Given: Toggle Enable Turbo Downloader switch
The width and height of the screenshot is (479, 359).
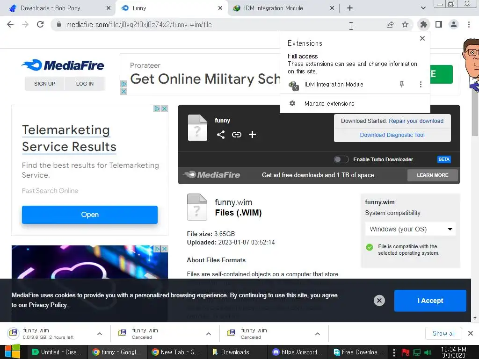Looking at the screenshot, I should (x=341, y=159).
